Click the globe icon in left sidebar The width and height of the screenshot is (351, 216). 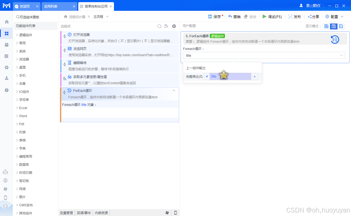(x=5, y=181)
